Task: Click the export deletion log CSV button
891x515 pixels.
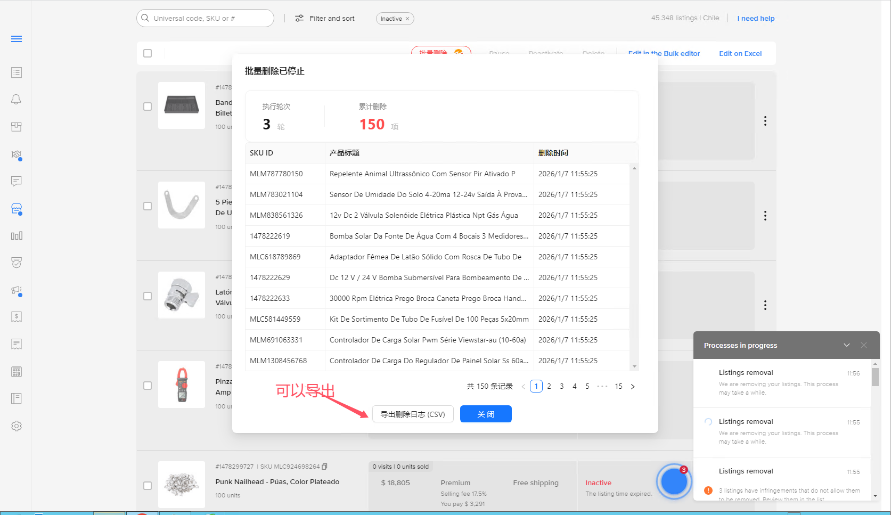Action: pos(413,414)
